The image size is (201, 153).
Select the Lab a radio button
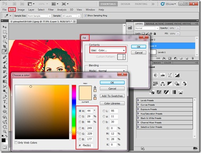104,116
